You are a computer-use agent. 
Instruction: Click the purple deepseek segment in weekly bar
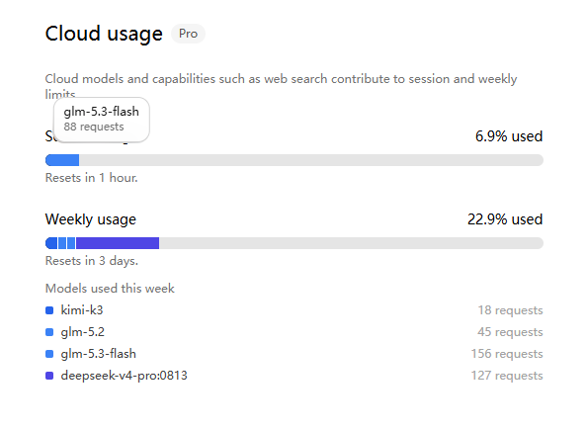118,243
